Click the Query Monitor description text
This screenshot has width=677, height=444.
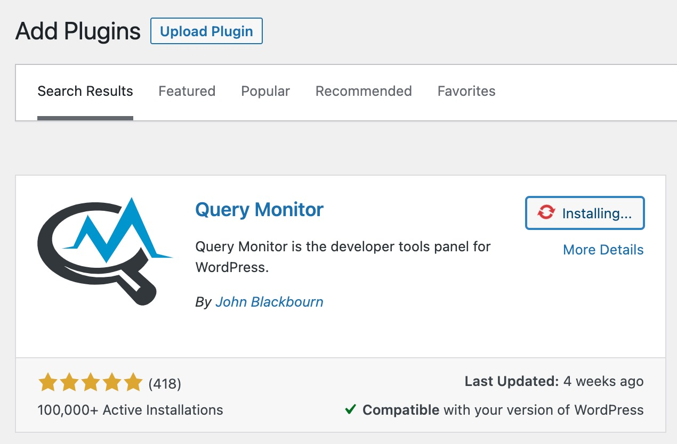[x=343, y=257]
